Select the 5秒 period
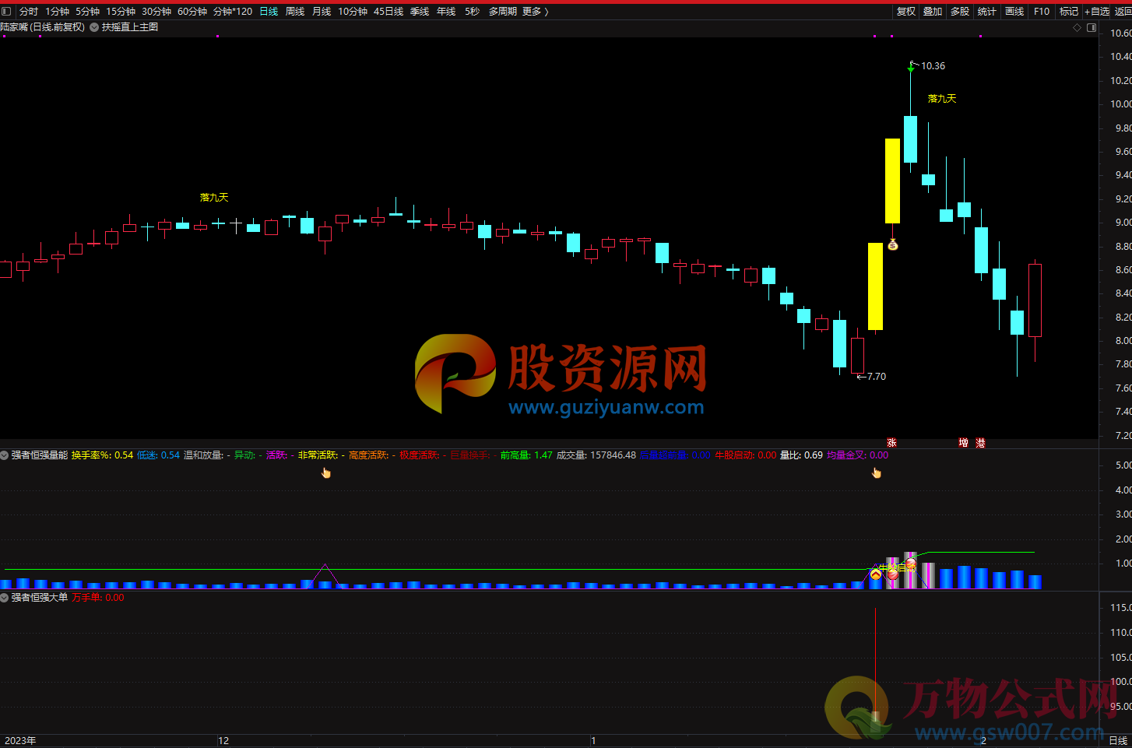Image resolution: width=1132 pixels, height=748 pixels. 472,11
